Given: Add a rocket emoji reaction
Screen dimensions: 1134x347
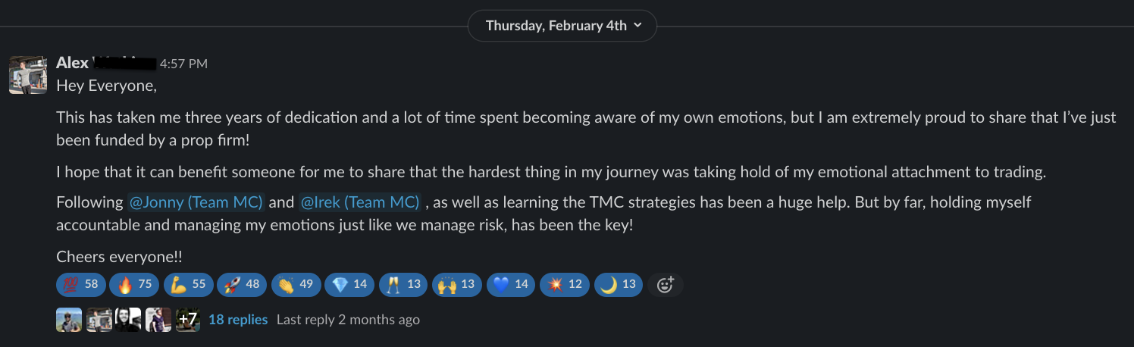Looking at the screenshot, I should [242, 285].
